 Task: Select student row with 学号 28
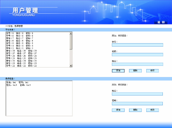coord(23,51)
